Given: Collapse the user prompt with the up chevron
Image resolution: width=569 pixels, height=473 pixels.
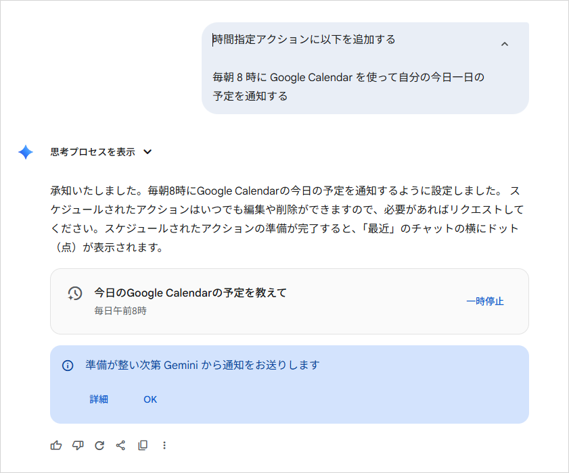Looking at the screenshot, I should point(505,44).
